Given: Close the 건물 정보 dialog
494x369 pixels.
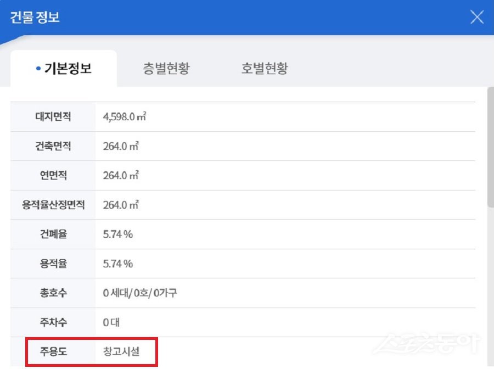Looking at the screenshot, I should pyautogui.click(x=476, y=17).
